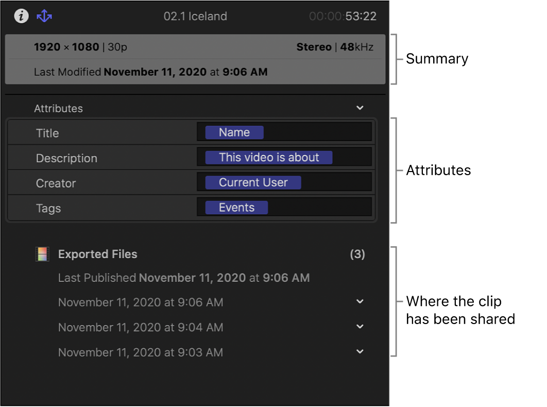Expand the export from 9:03 AM
547x407 pixels.
pyautogui.click(x=360, y=352)
